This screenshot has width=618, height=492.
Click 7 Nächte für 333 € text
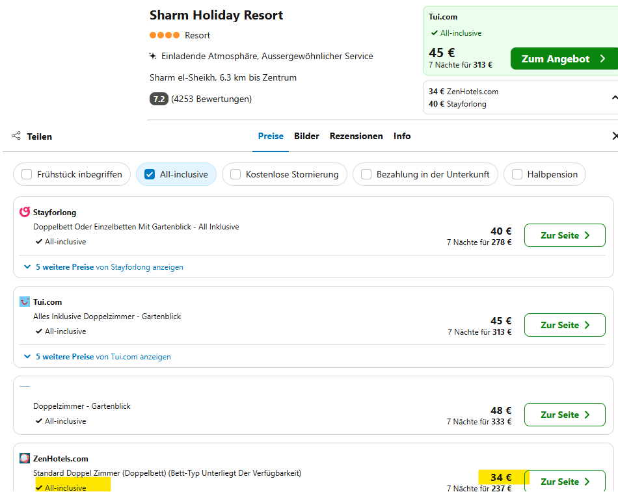click(x=479, y=422)
